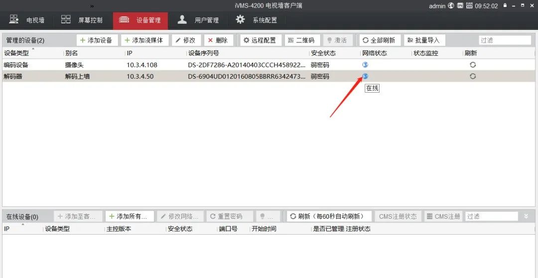
Task: Click the 删除 button
Action: [219, 40]
